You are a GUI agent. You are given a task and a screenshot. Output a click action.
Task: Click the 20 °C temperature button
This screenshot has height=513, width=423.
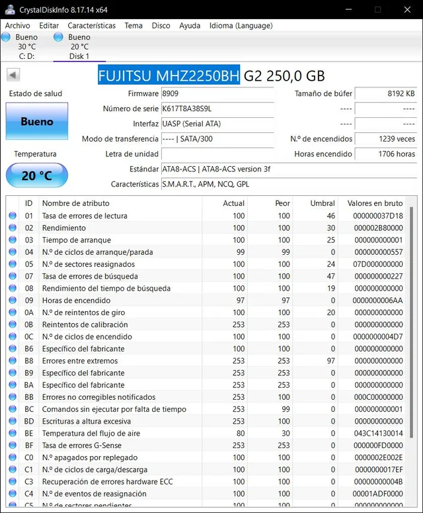(x=37, y=175)
